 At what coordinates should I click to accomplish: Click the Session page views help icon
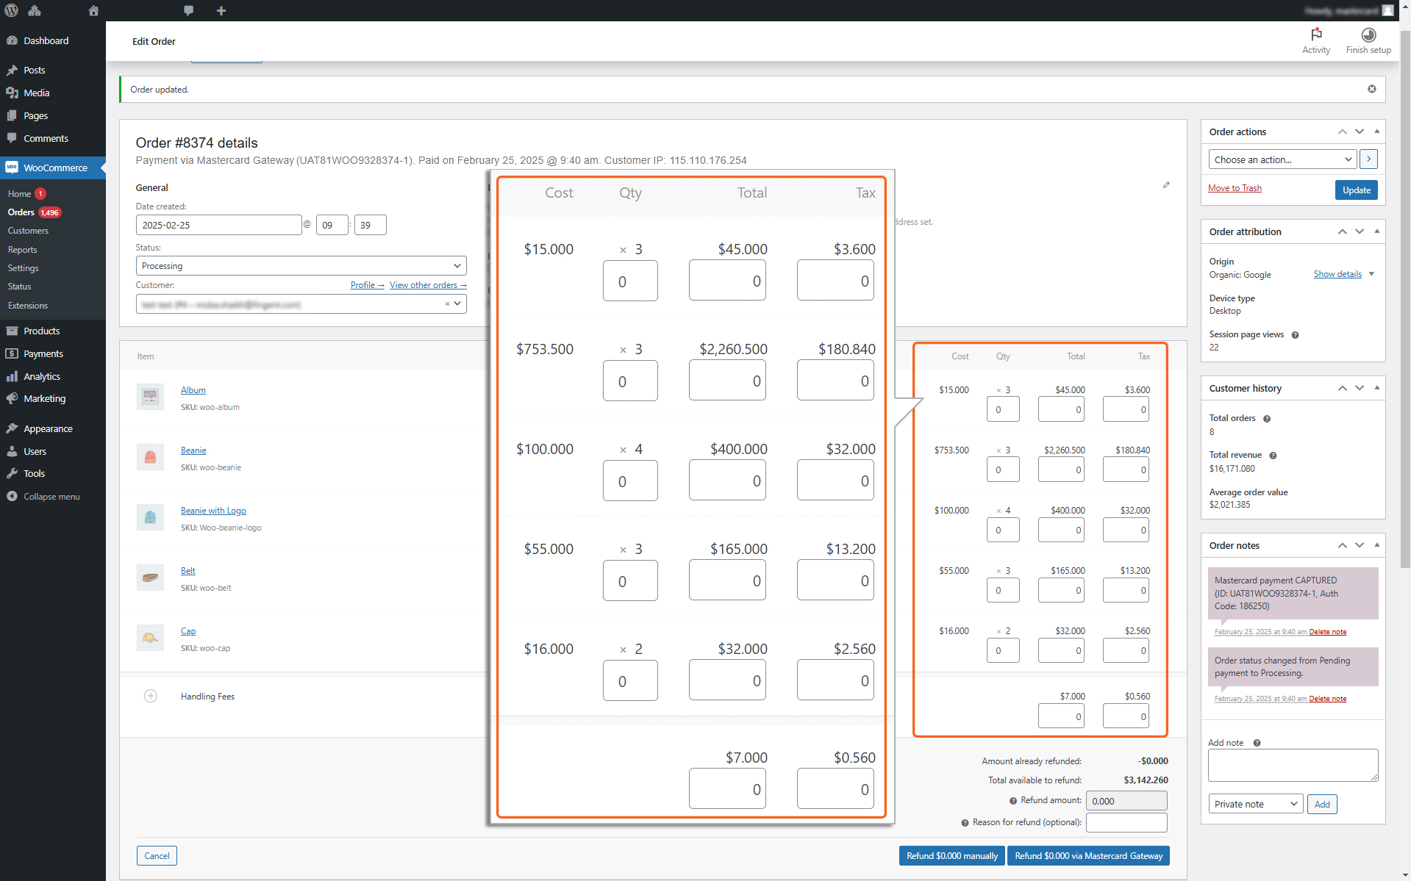[x=1295, y=335]
